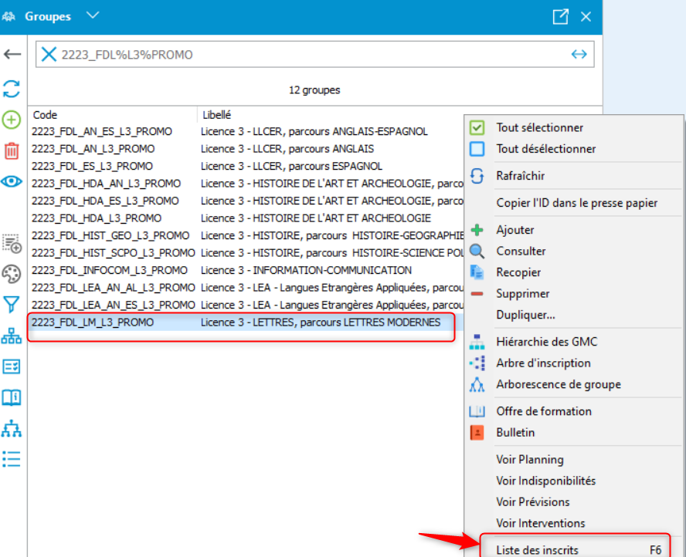The width and height of the screenshot is (686, 557).
Task: Toggle the blue eye visibility icon
Action: (x=12, y=181)
